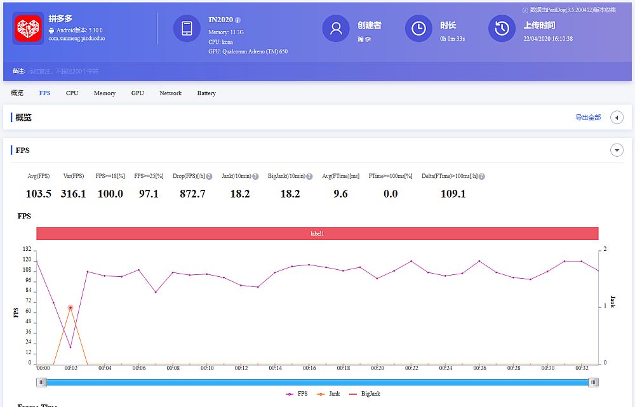Screen dimensions: 635x407
Task: Switch to the CPU tab
Action: [x=72, y=93]
